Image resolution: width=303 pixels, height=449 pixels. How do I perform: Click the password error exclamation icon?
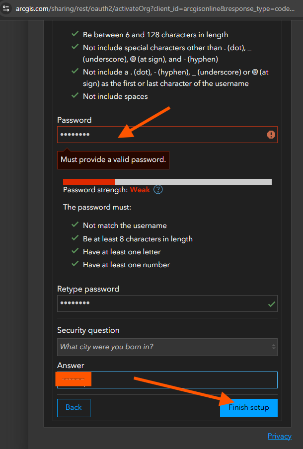pyautogui.click(x=271, y=135)
